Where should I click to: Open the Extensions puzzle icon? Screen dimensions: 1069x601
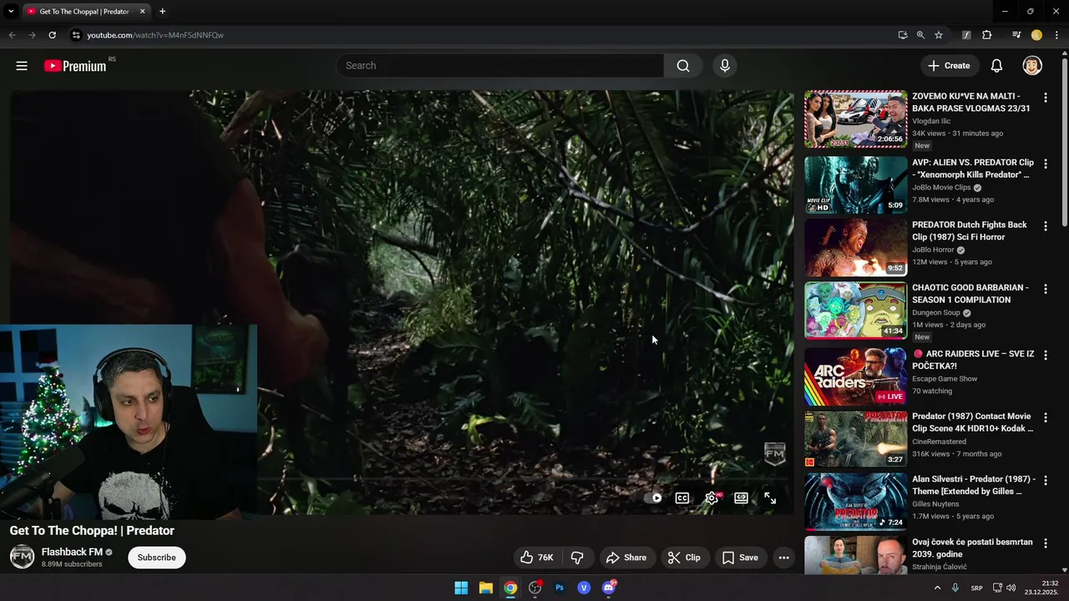[x=987, y=35]
